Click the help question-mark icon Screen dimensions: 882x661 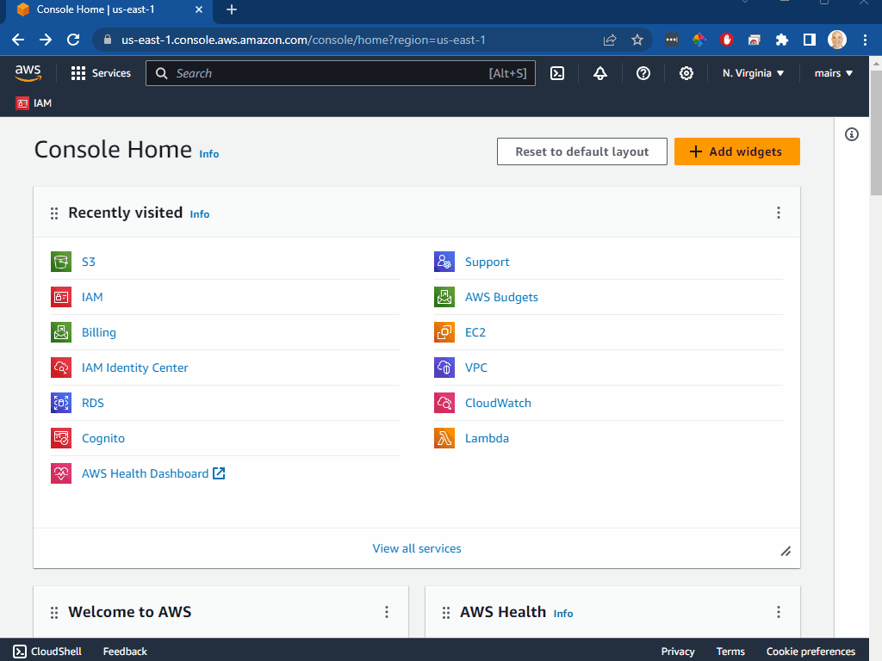643,73
